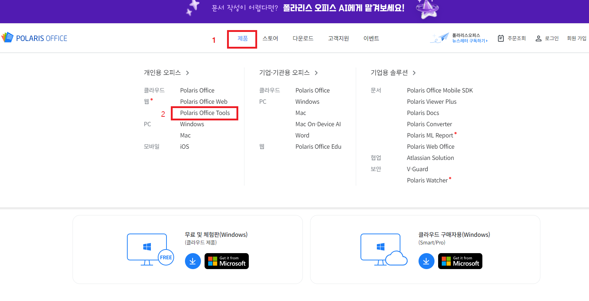
Task: Open V-Guard security product
Action: [x=417, y=169]
